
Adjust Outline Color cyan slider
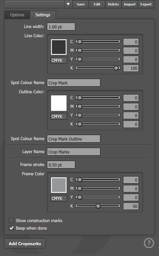coord(98,97)
